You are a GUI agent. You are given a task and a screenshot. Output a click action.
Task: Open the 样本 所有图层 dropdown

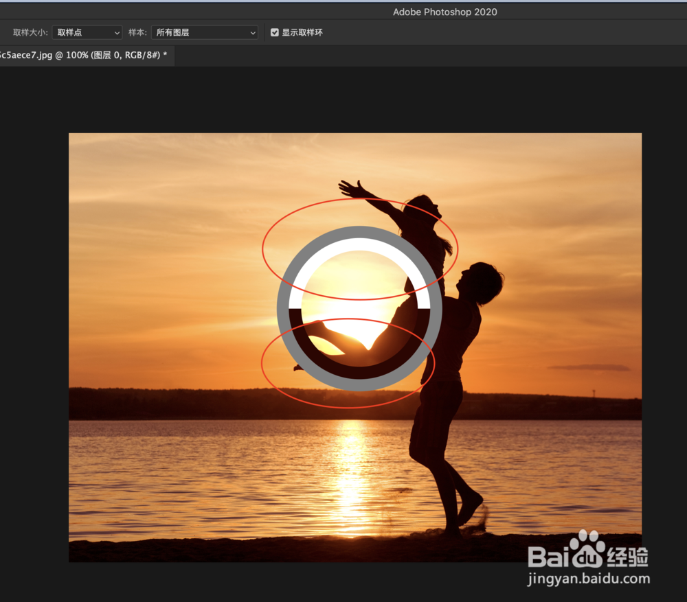coord(204,32)
